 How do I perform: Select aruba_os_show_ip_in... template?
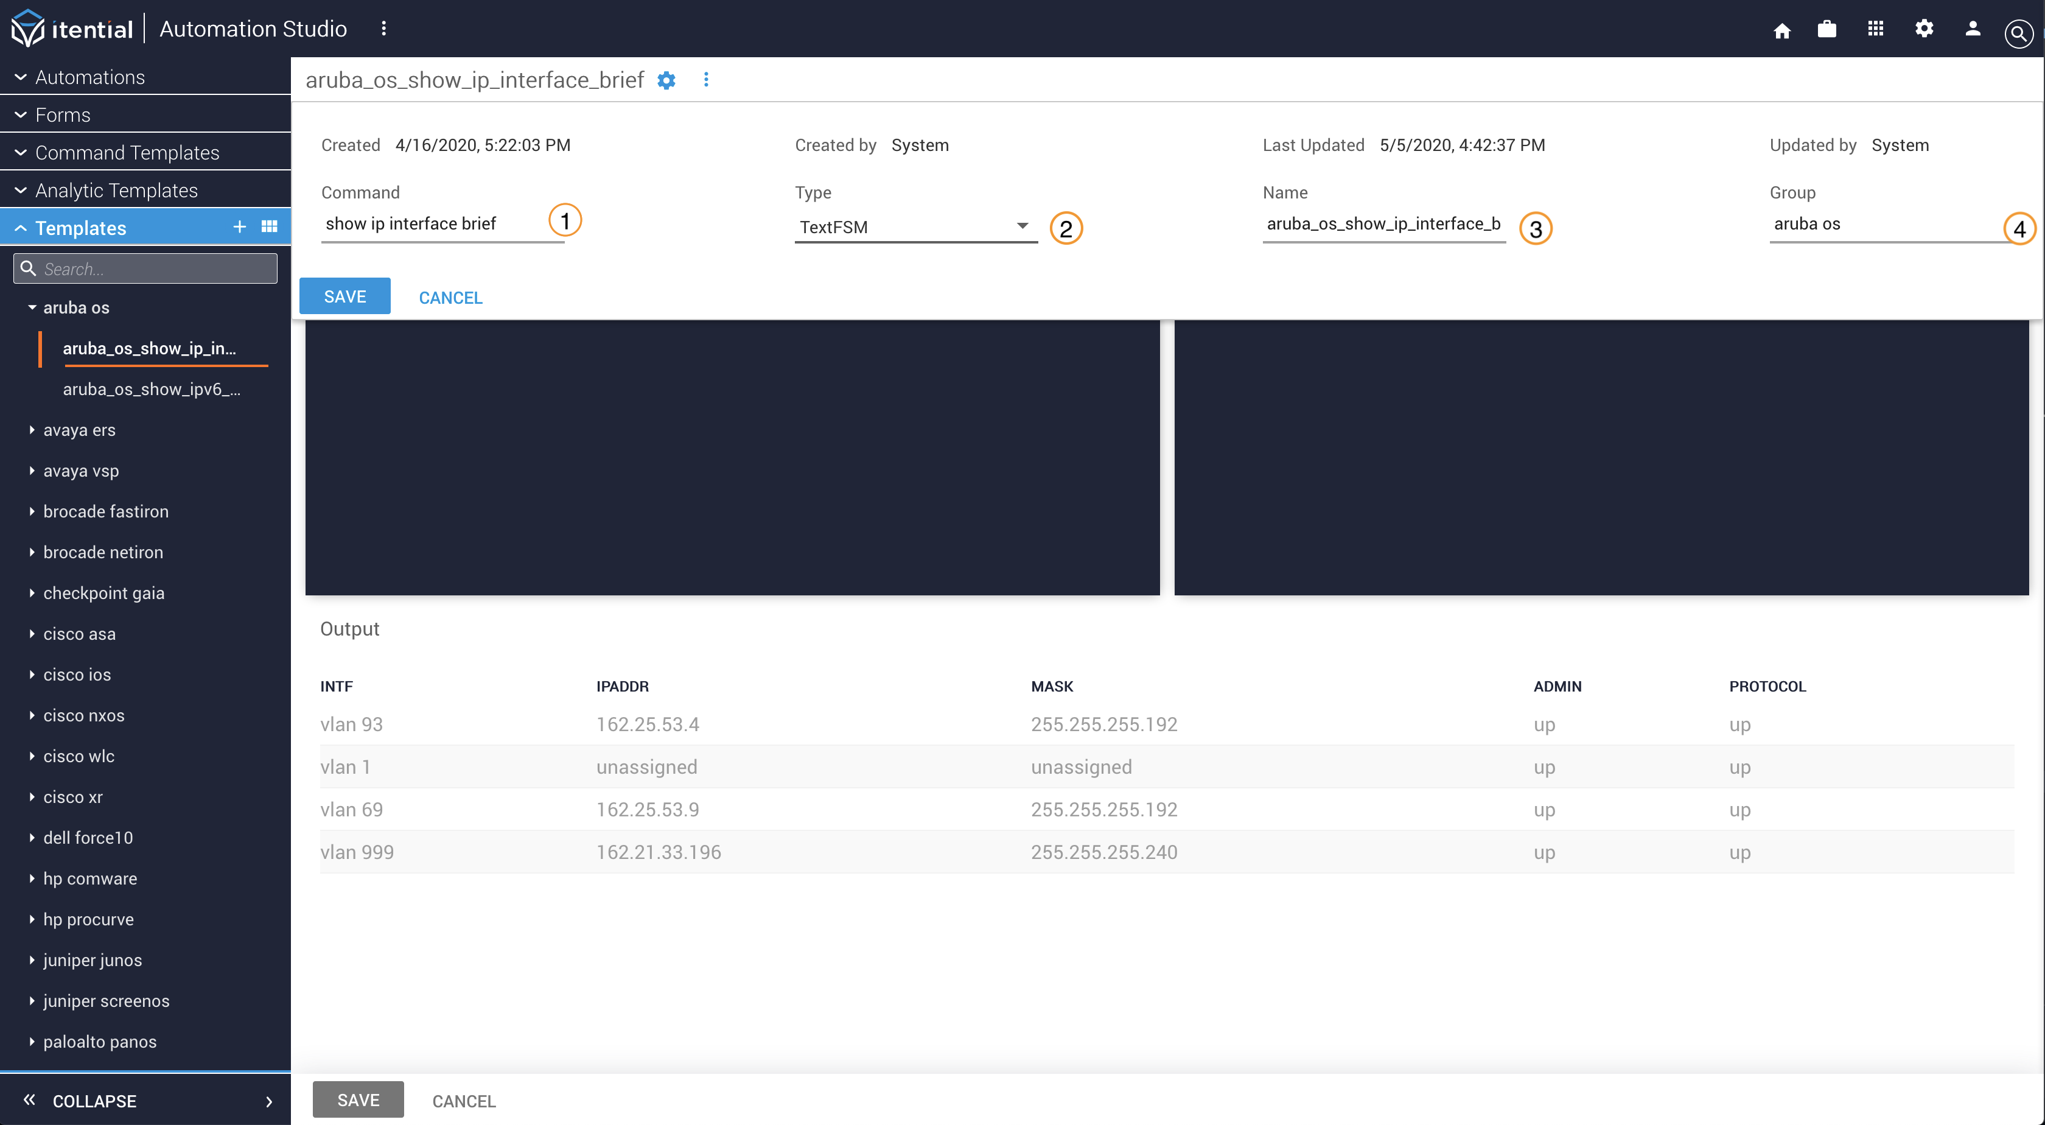pyautogui.click(x=149, y=349)
